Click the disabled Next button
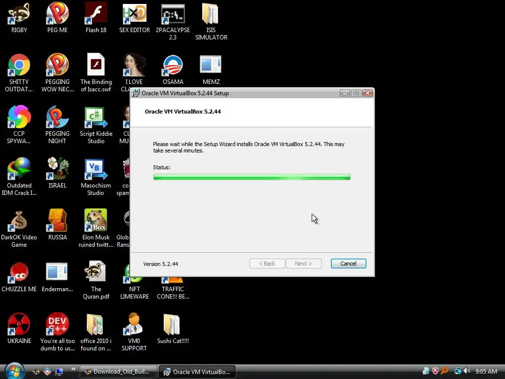Viewport: 505px width, 379px height. click(x=303, y=264)
